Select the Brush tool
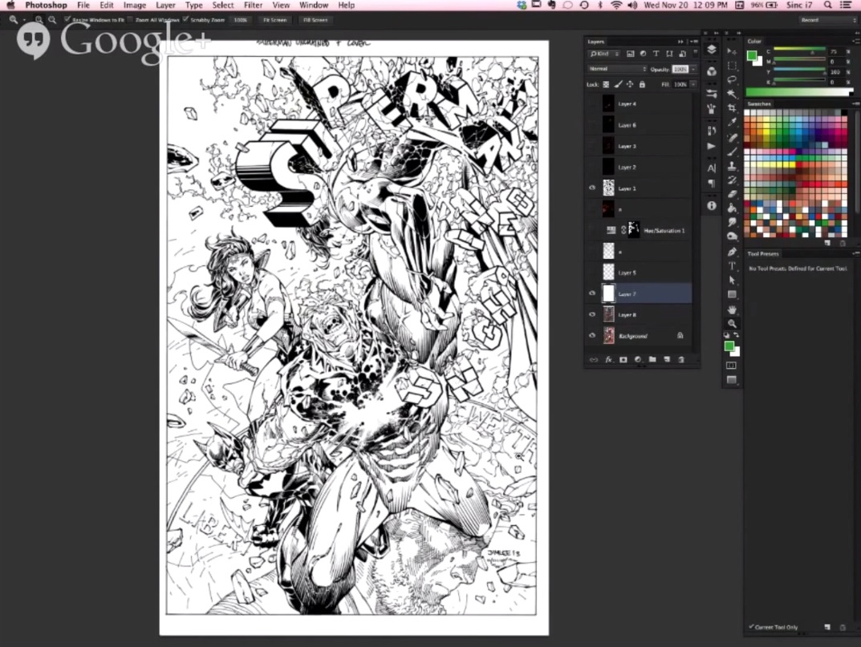 coord(732,152)
